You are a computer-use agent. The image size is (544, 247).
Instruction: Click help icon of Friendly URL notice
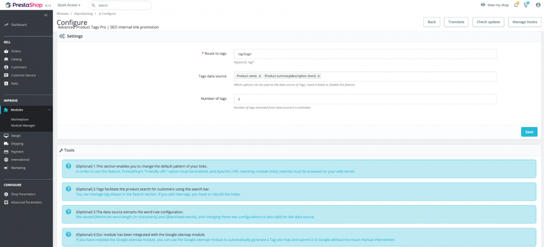pos(69,166)
